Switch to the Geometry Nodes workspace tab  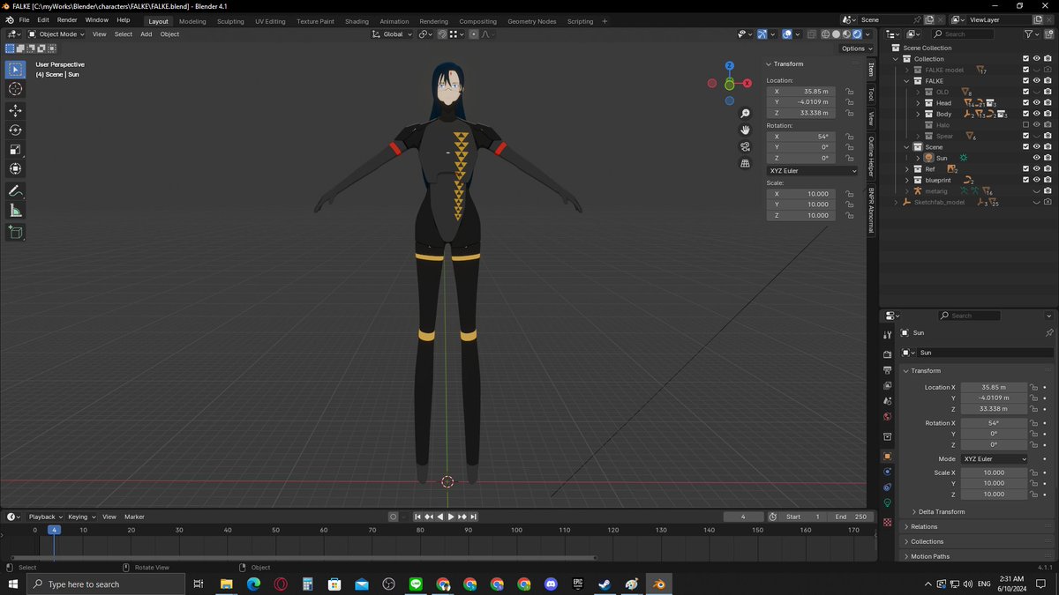(531, 21)
